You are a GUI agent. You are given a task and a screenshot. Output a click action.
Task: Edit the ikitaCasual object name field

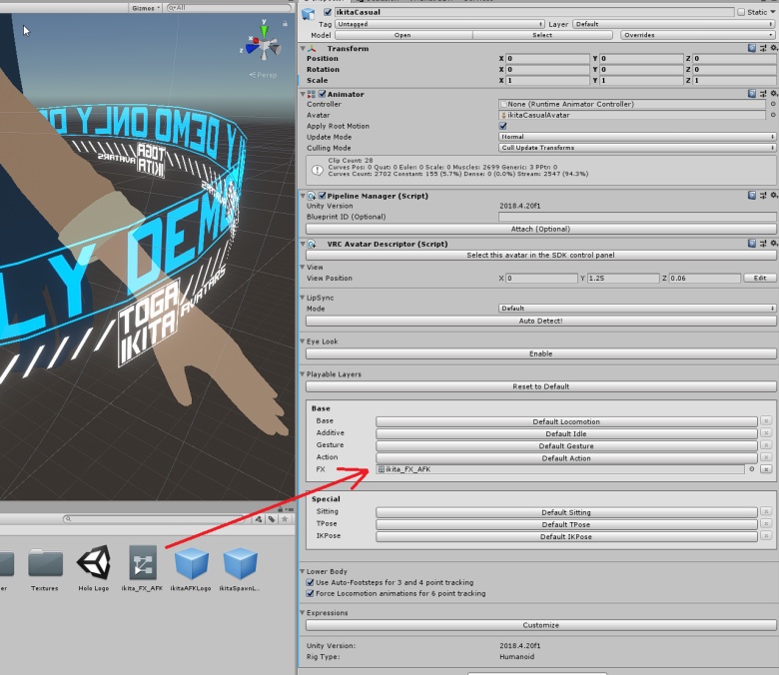(533, 12)
